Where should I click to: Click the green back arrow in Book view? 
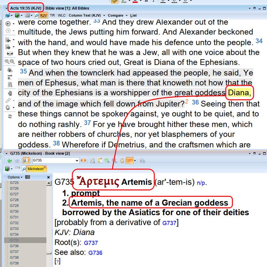[x=10, y=161]
